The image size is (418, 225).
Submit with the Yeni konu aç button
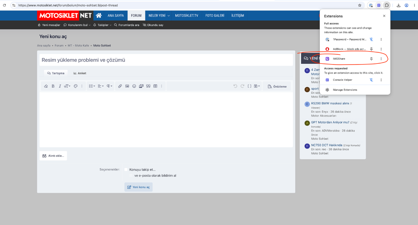pos(138,187)
